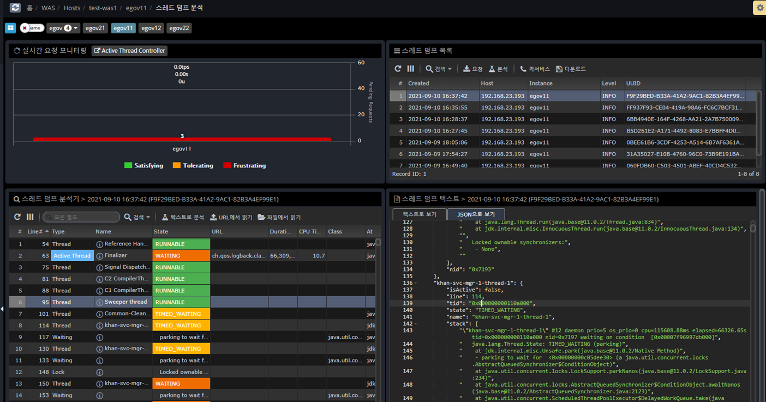
Task: Toggle the egov21 instance filter
Action: [x=95, y=28]
